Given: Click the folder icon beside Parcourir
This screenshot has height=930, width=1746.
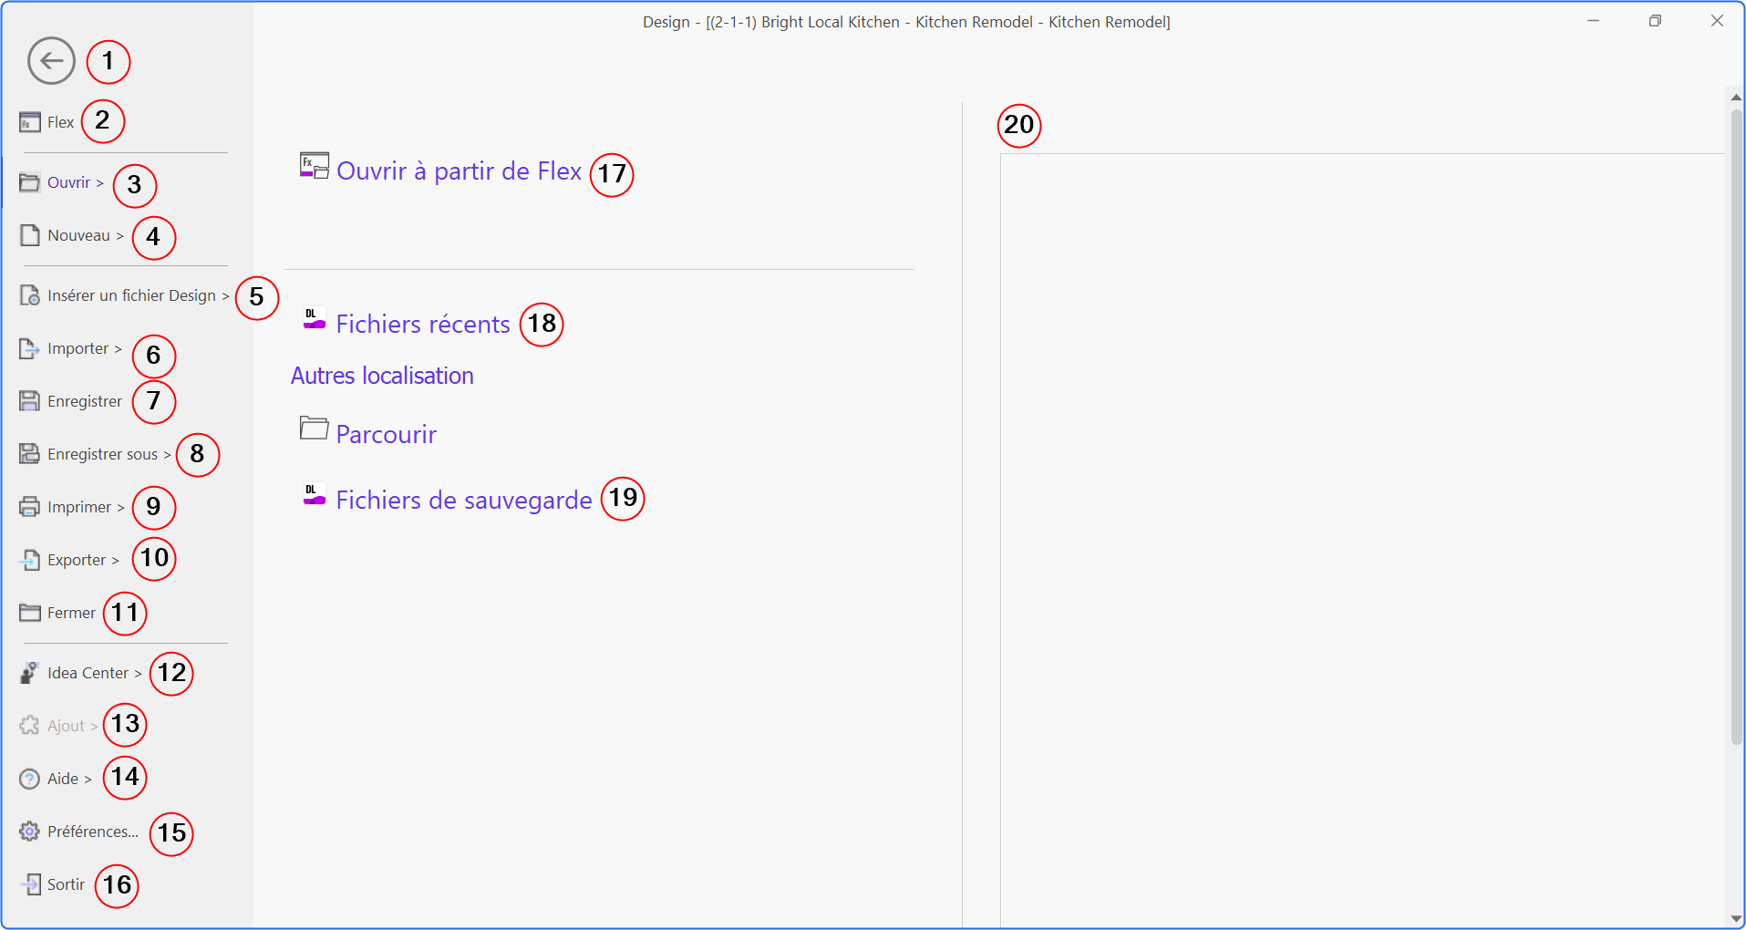Looking at the screenshot, I should pyautogui.click(x=315, y=428).
